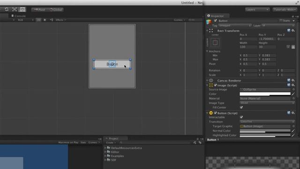Click the Button object in scene view
Image resolution: width=300 pixels, height=169 pixels.
(x=112, y=64)
